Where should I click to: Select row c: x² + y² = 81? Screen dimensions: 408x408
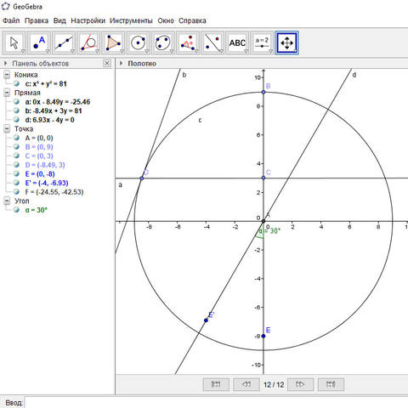tap(46, 84)
